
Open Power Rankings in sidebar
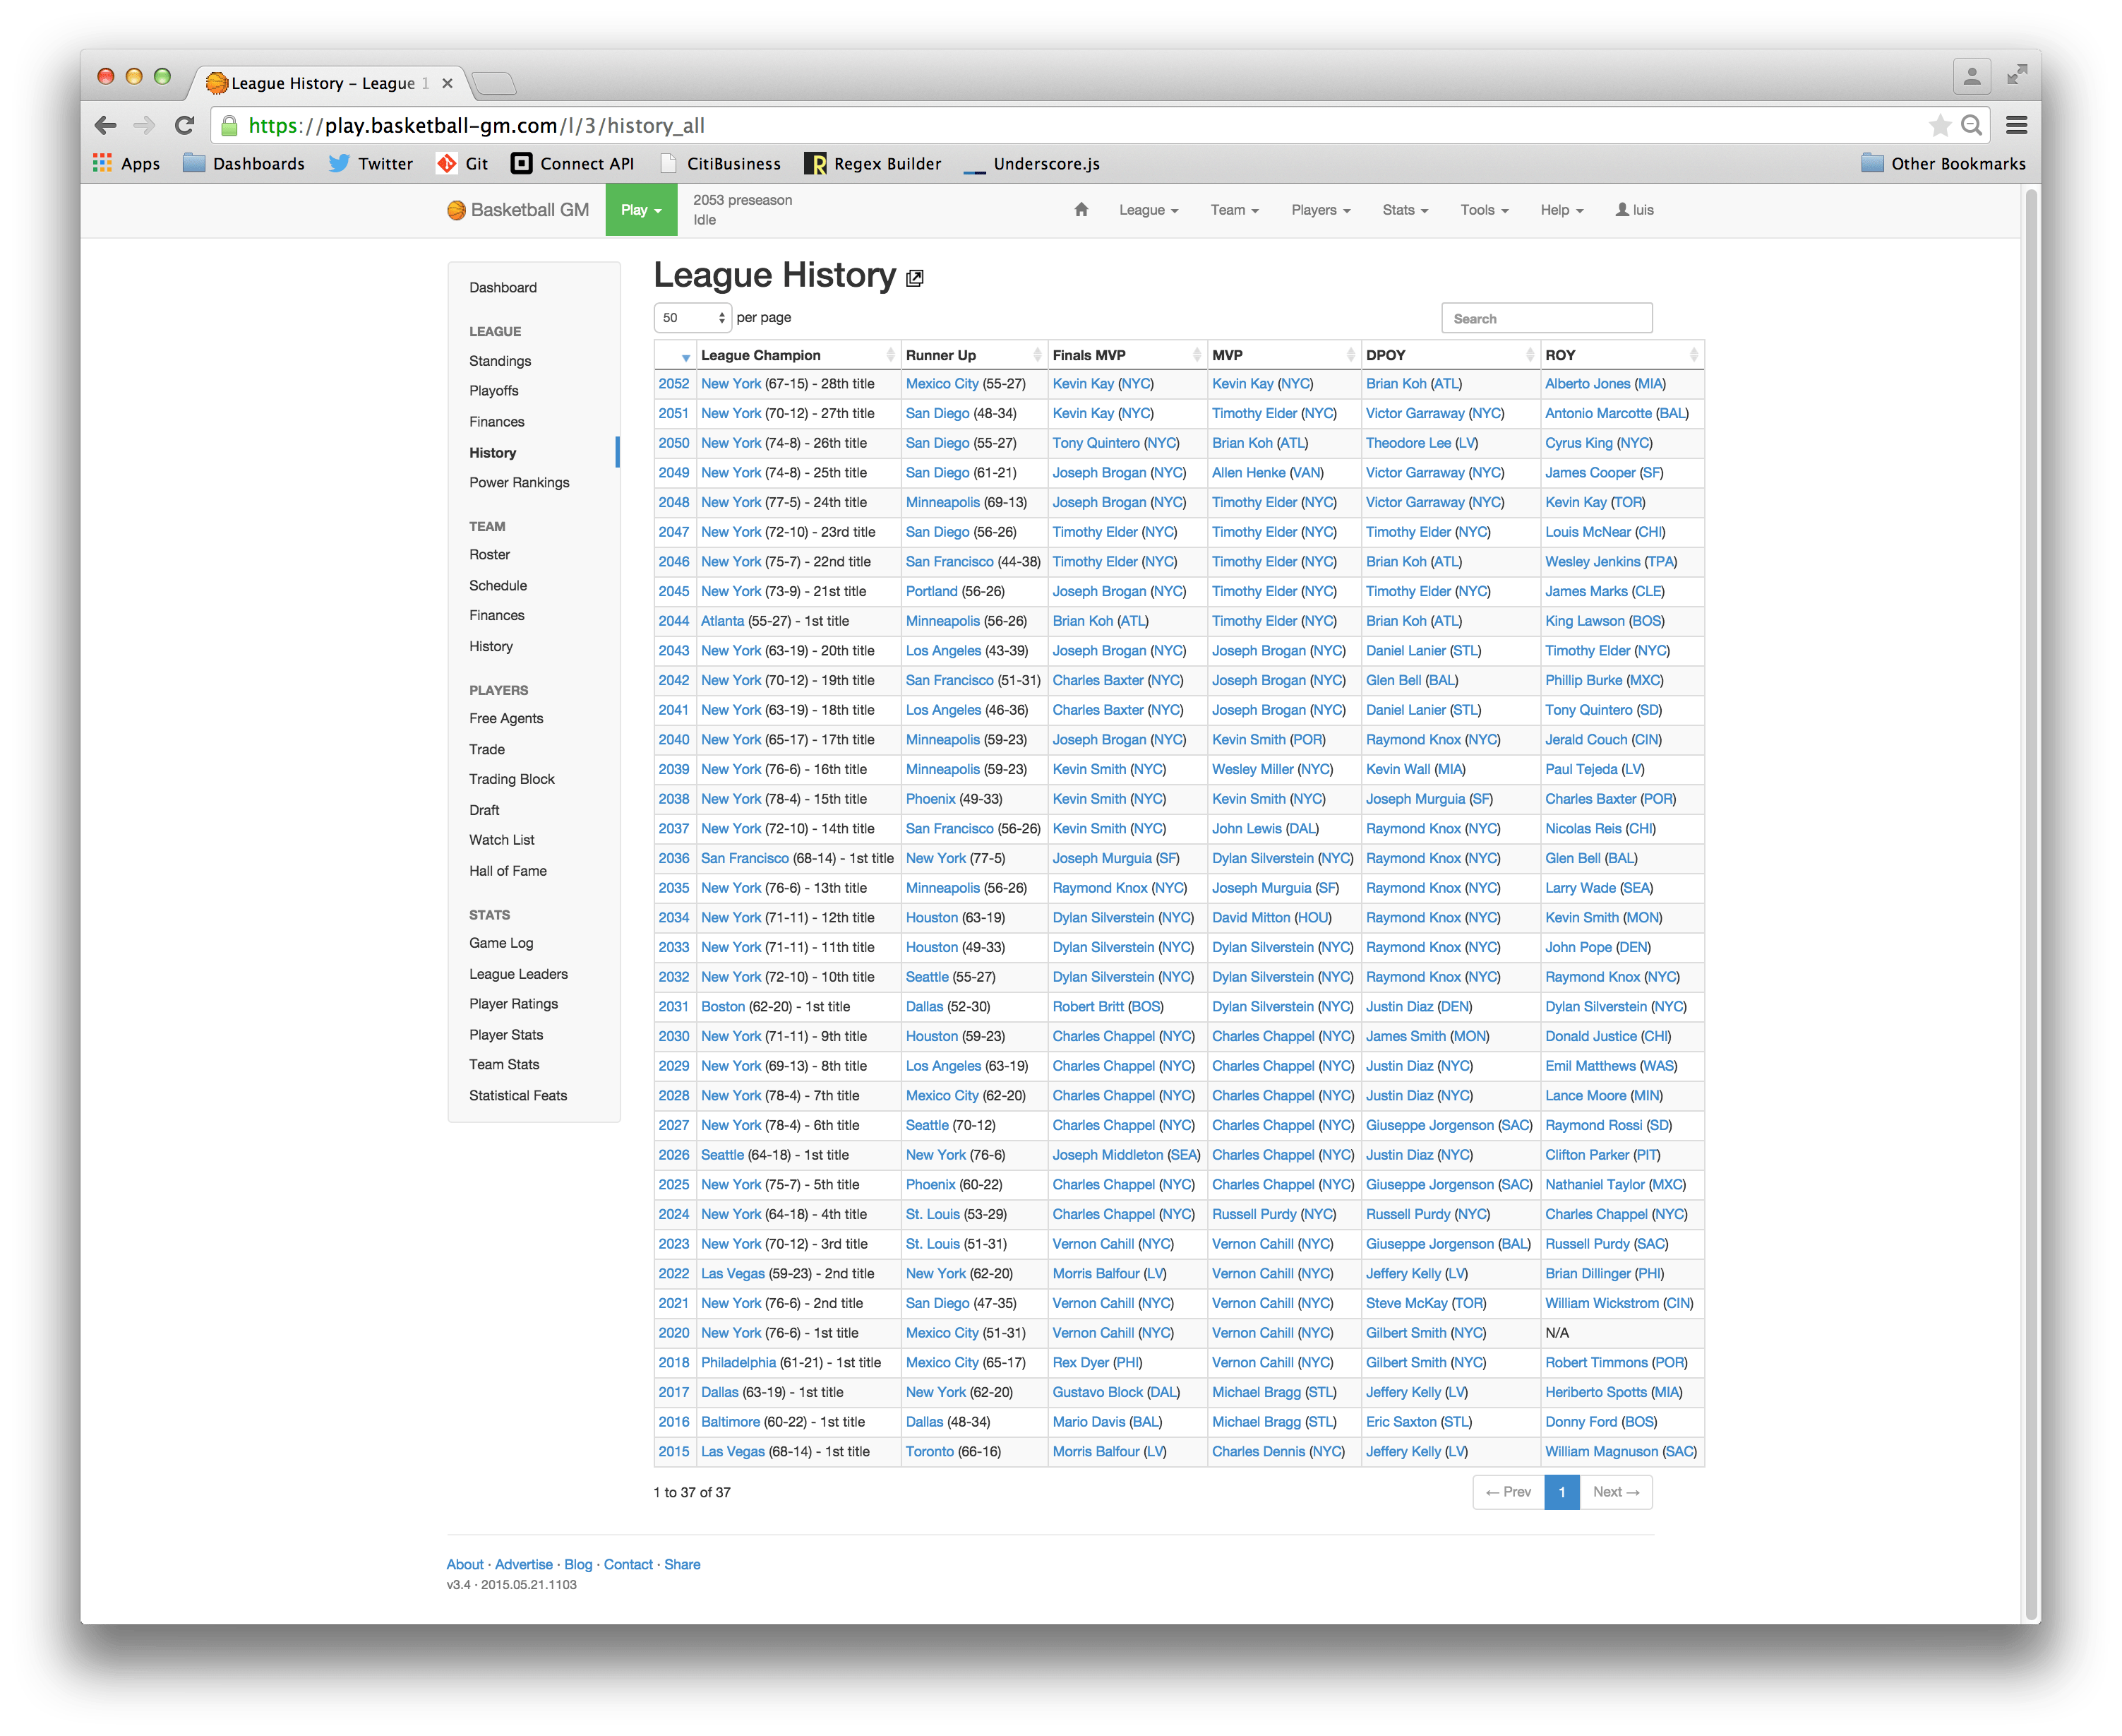click(x=519, y=482)
